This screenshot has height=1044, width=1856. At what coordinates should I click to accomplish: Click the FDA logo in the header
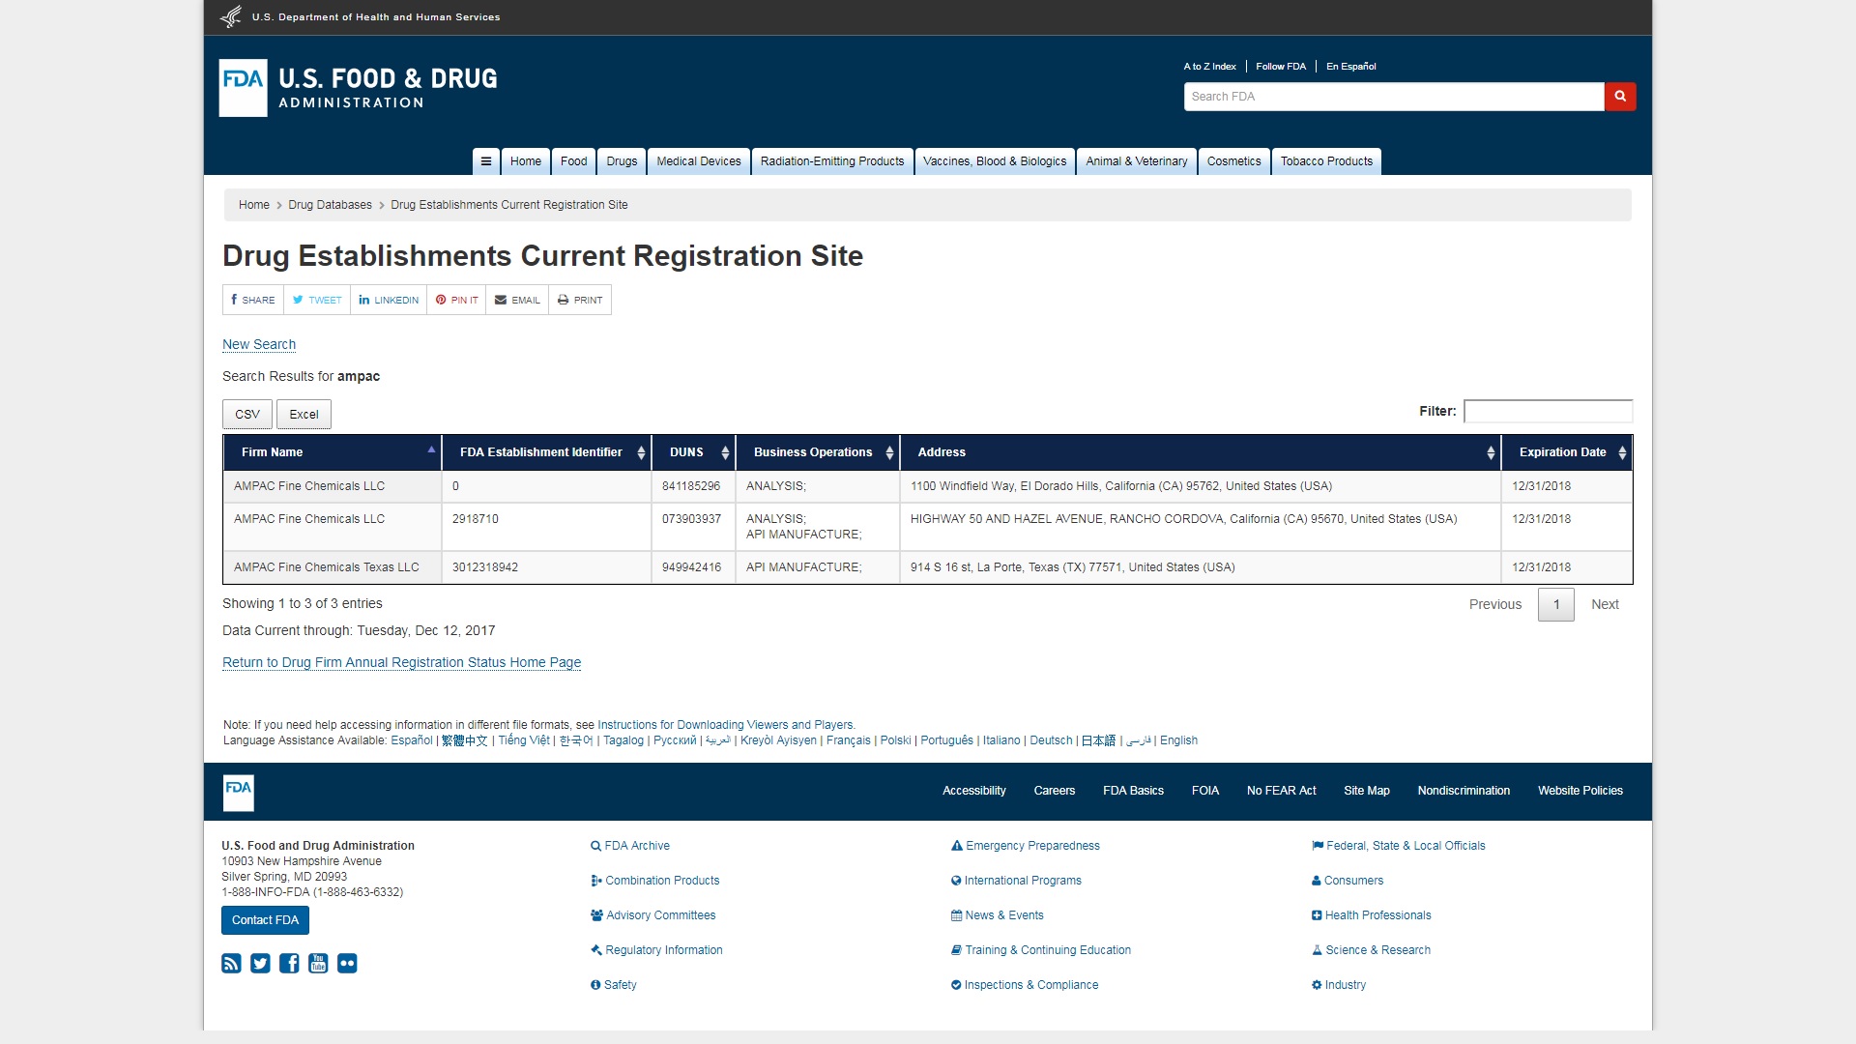pyautogui.click(x=244, y=88)
